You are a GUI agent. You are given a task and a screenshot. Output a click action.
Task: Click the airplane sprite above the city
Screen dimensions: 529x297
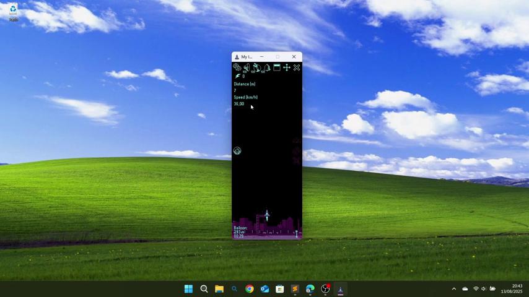pos(266,215)
